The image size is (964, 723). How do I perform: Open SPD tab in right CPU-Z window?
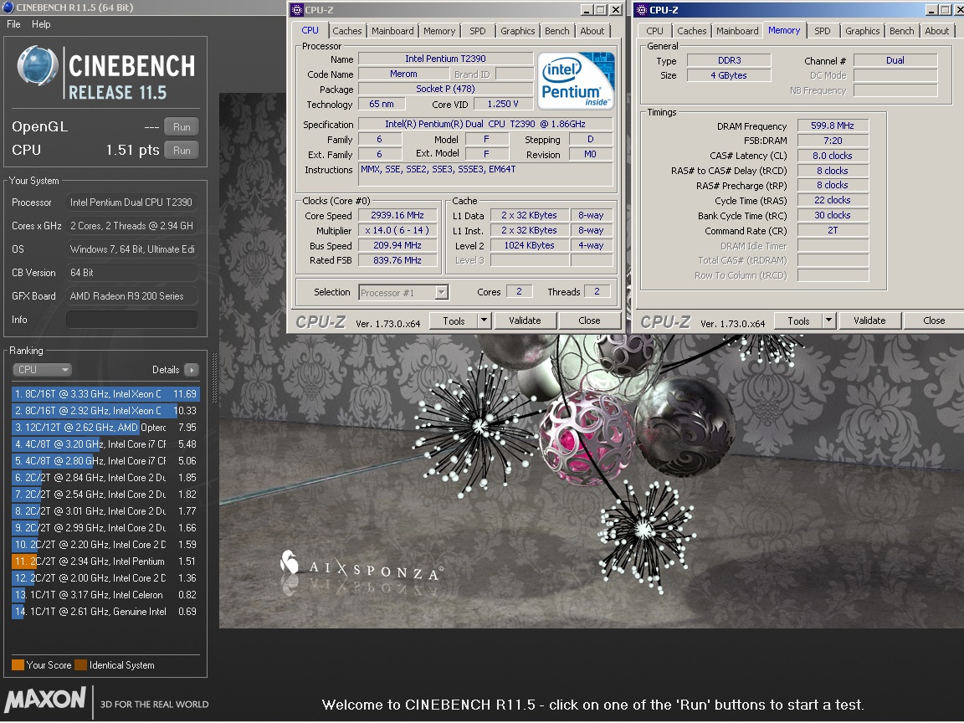[x=822, y=31]
